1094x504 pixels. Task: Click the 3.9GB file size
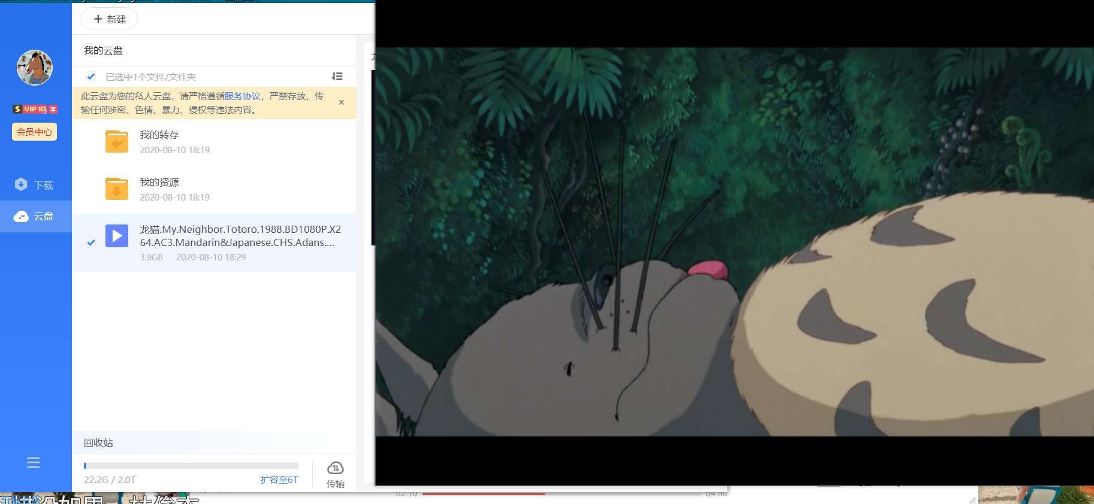click(152, 257)
